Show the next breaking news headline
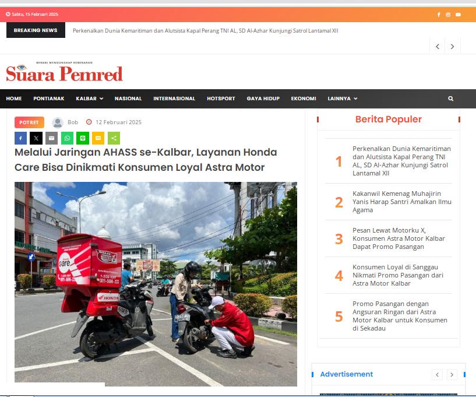Image resolution: width=476 pixels, height=397 pixels. tap(452, 47)
